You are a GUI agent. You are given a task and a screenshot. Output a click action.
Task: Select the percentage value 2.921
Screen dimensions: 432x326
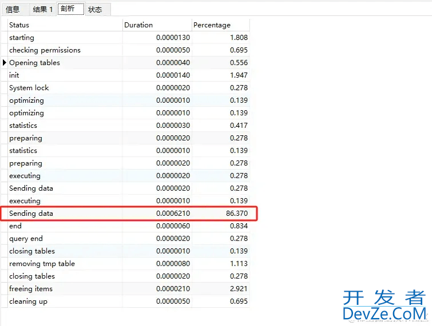pos(239,289)
